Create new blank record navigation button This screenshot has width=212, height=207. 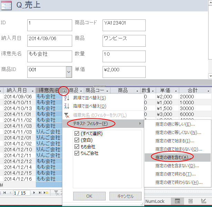46,192
